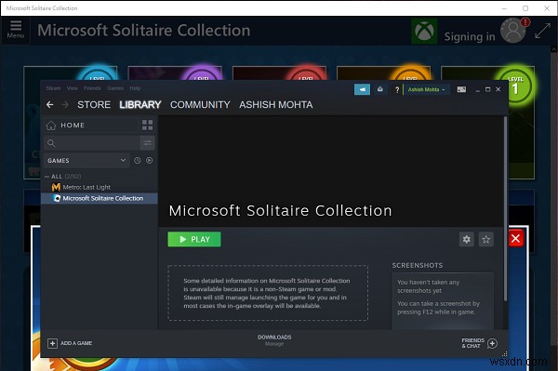Go to library HOME
The image size is (558, 371).
(91, 126)
